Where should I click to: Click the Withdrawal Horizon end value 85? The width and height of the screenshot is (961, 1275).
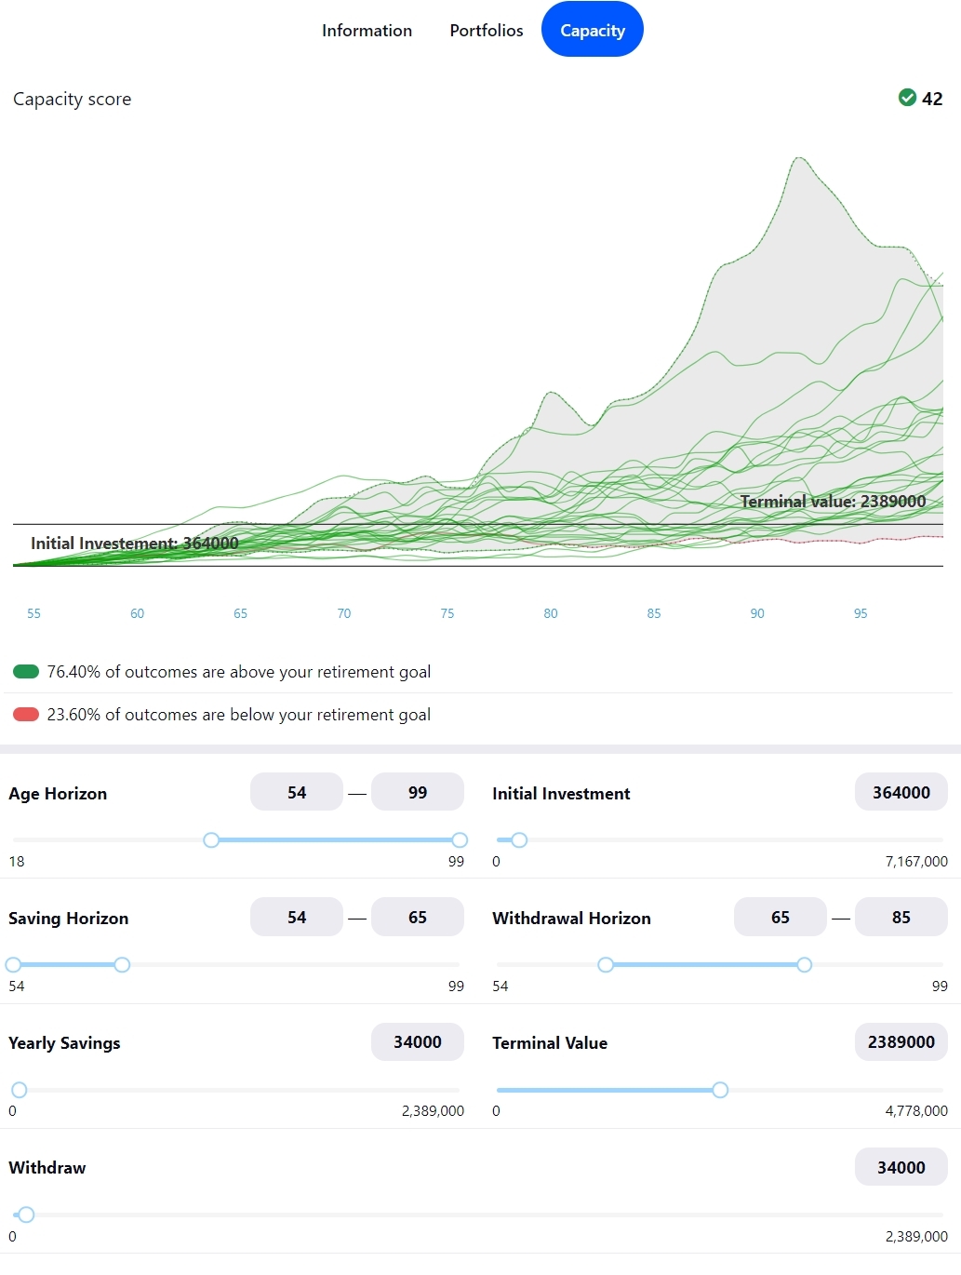pos(901,917)
